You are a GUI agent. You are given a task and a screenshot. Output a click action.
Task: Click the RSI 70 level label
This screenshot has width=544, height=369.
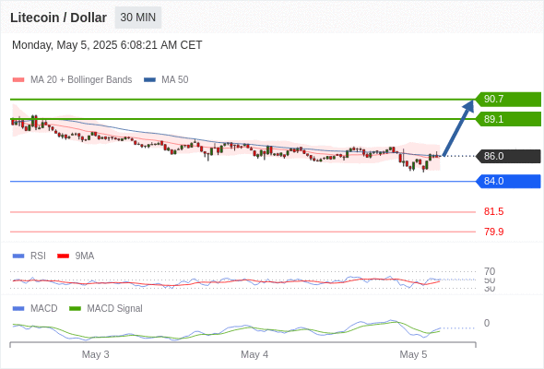tap(490, 271)
